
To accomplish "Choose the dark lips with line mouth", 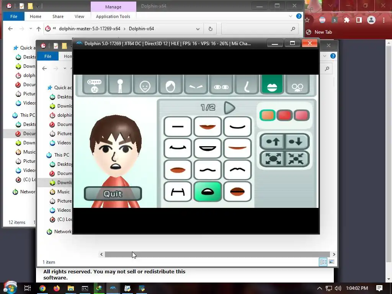I will (237, 191).
